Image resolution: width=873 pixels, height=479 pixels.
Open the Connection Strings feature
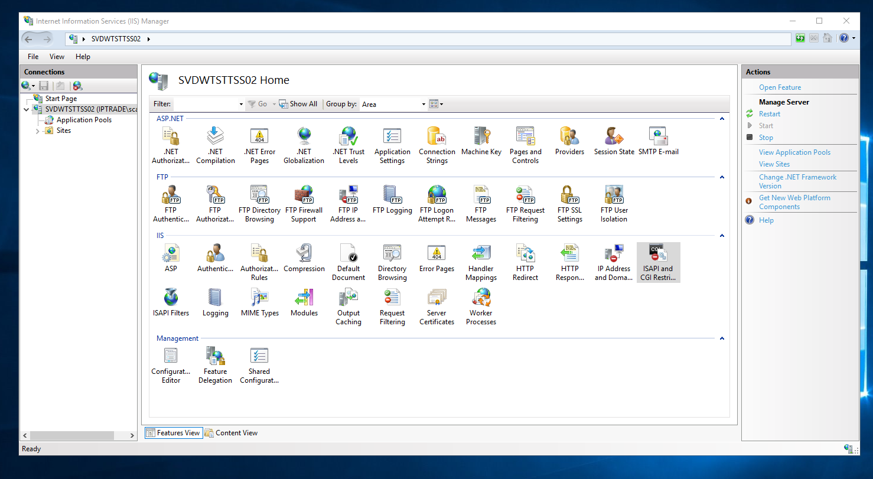pos(437,145)
